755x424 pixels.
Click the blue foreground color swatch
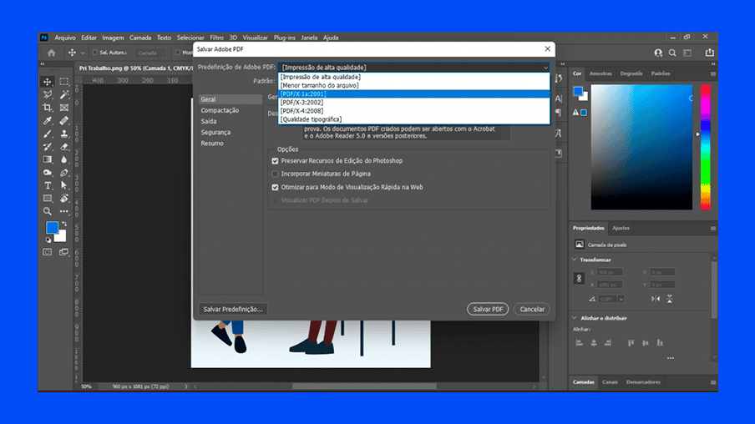(x=52, y=228)
